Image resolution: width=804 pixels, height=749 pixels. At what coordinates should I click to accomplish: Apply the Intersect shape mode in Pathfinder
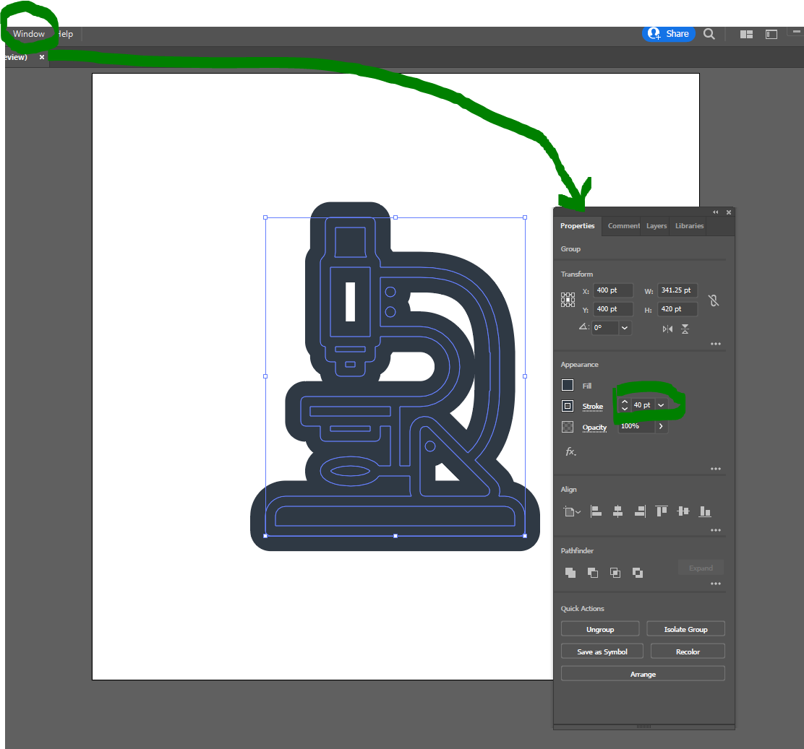(615, 572)
